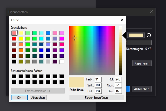This screenshot has height=111, width=166.
Task: Click the reset color history icon
Action: pyautogui.click(x=148, y=35)
